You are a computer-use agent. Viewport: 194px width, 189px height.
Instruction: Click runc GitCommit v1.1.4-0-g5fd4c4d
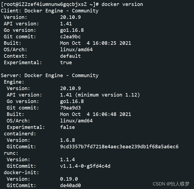[x=85, y=166]
